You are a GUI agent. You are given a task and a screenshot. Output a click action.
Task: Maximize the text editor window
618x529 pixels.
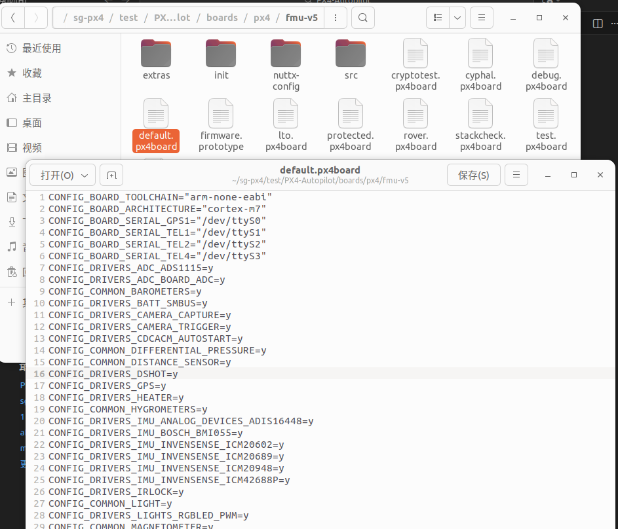click(574, 175)
